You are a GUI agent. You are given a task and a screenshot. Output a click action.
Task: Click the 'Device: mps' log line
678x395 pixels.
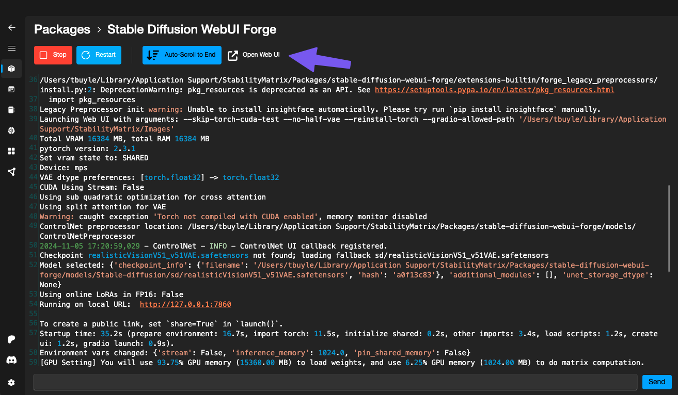(64, 168)
